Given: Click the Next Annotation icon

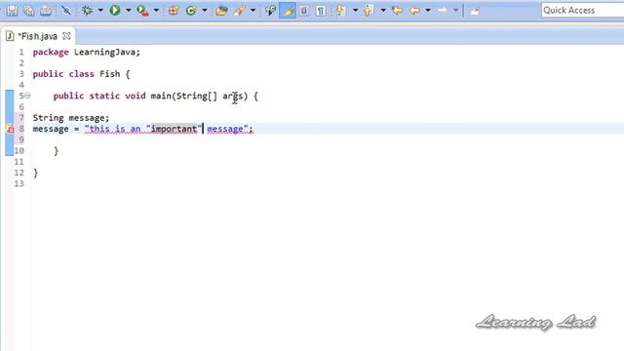Looking at the screenshot, I should tap(340, 10).
